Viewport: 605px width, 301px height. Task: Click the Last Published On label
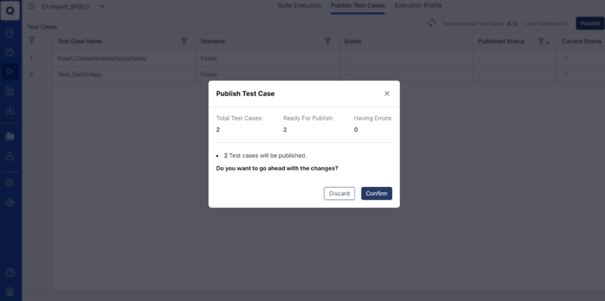point(548,23)
